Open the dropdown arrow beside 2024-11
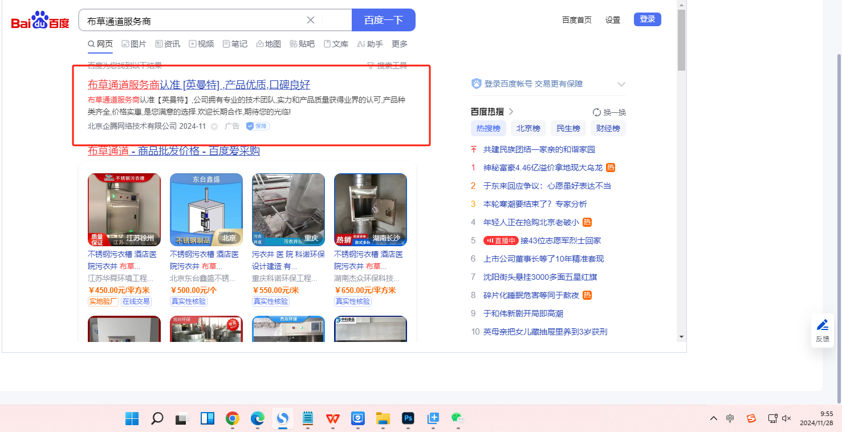 coord(214,127)
